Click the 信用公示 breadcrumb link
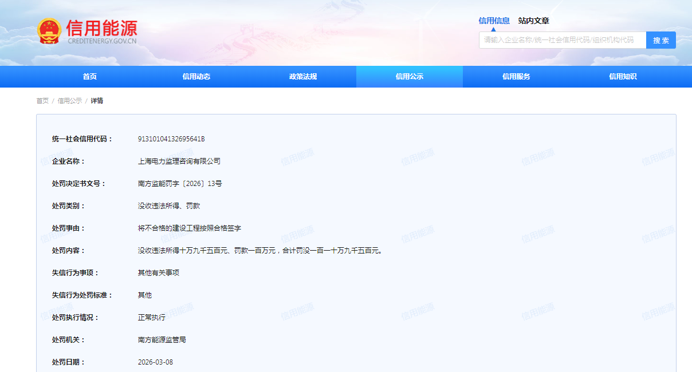692x372 pixels. (x=69, y=101)
